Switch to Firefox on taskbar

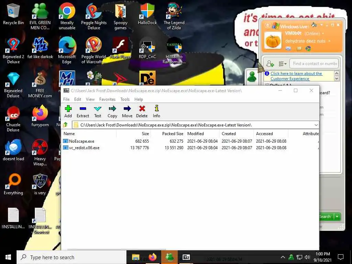click(x=152, y=257)
